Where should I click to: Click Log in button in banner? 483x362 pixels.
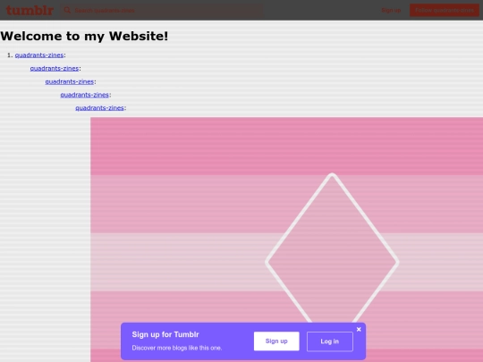pos(329,341)
